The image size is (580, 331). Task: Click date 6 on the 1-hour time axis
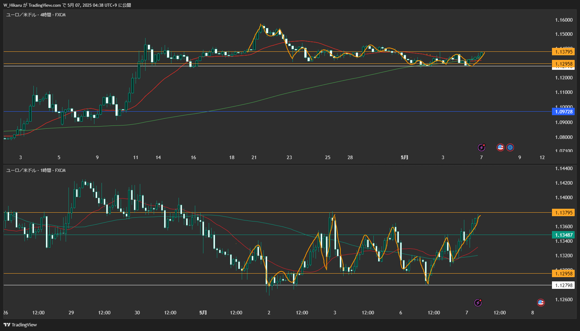[x=401, y=313]
